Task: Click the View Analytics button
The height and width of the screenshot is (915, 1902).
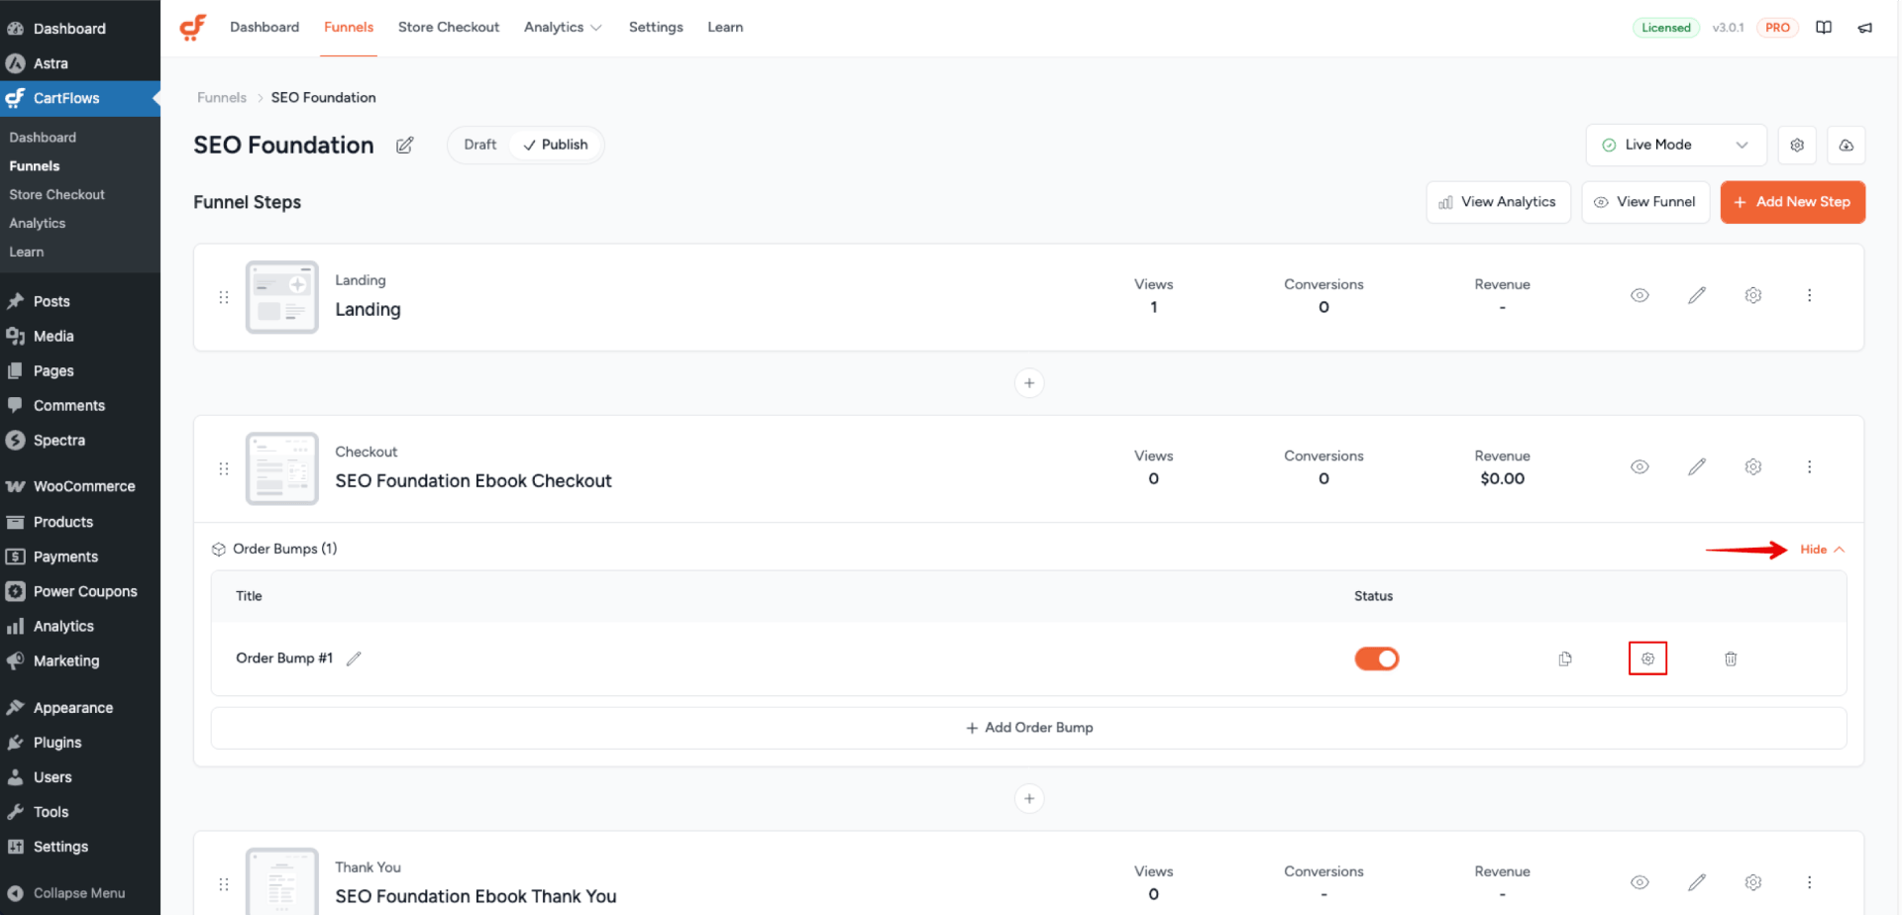Action: tap(1498, 202)
